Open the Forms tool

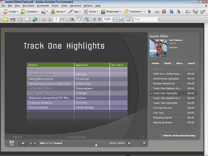coord(91,11)
